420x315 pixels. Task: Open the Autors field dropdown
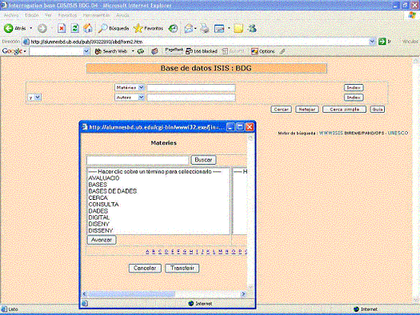pos(141,98)
